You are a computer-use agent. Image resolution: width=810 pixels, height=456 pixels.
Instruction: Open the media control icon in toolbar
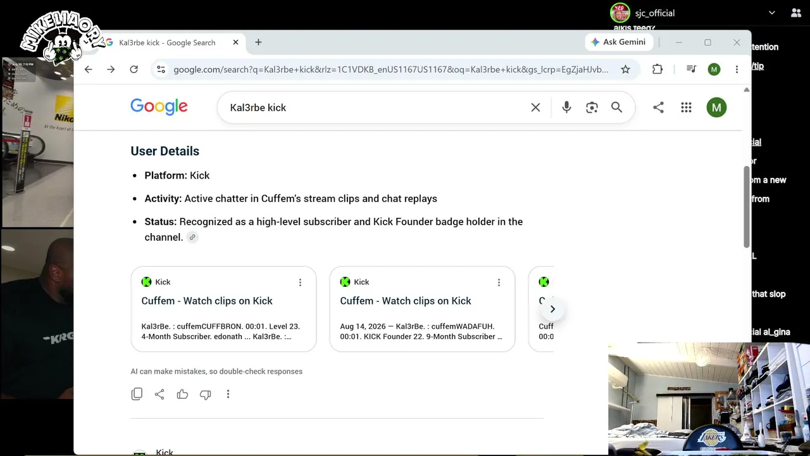point(691,69)
